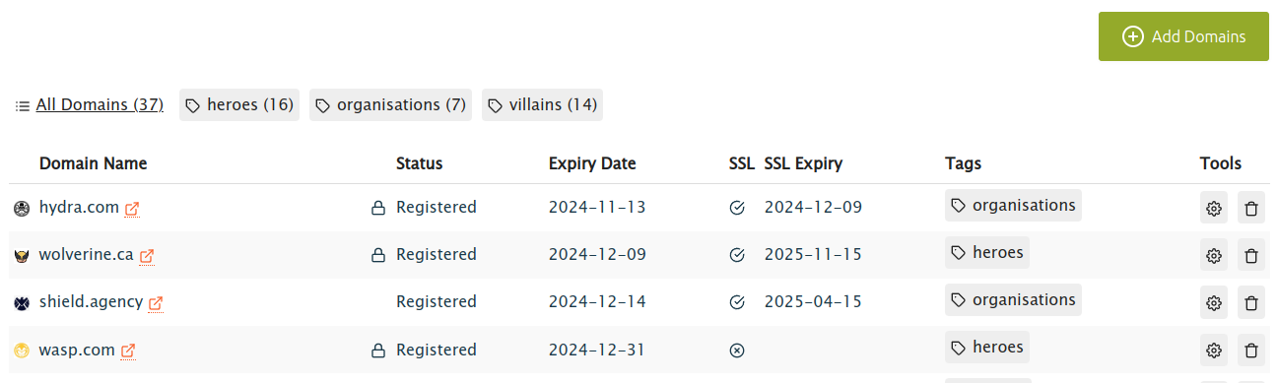The image size is (1278, 383).
Task: Sort by Expiry Date column header
Action: pyautogui.click(x=592, y=163)
